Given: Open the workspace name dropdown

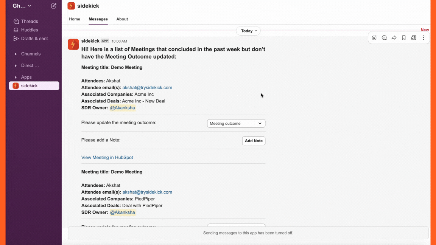Looking at the screenshot, I should (22, 6).
